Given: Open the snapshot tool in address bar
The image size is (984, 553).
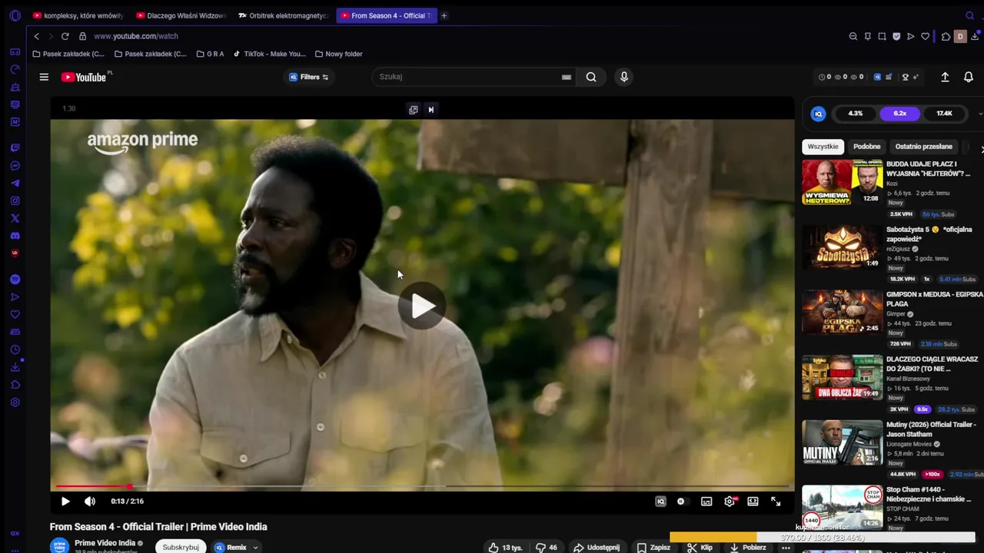Looking at the screenshot, I should coord(882,36).
